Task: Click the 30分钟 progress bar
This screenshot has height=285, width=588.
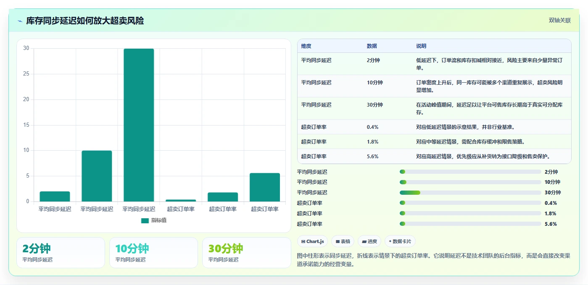Action: click(470, 192)
